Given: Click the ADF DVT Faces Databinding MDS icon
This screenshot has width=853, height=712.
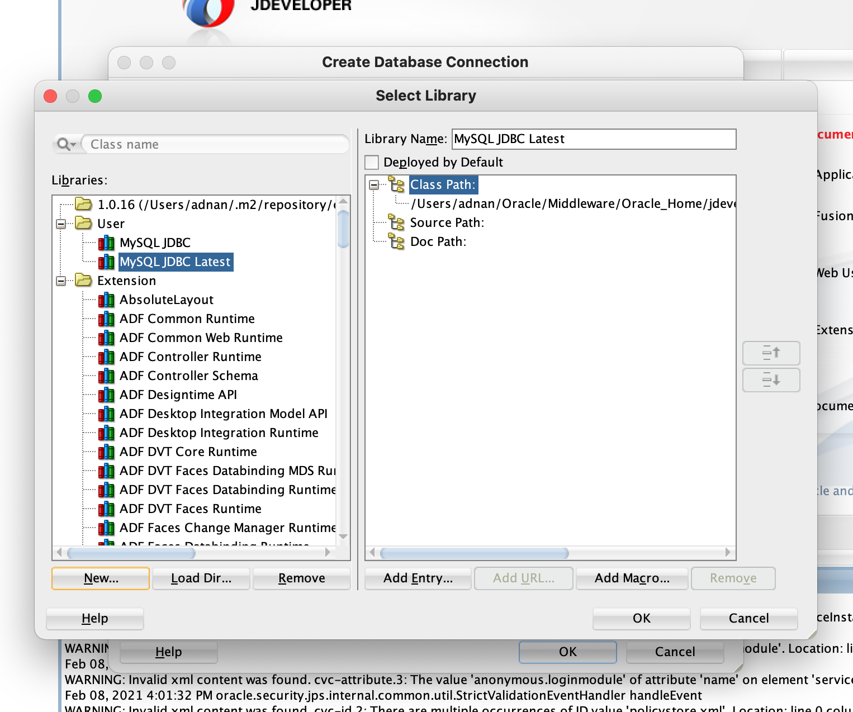Looking at the screenshot, I should [x=106, y=471].
